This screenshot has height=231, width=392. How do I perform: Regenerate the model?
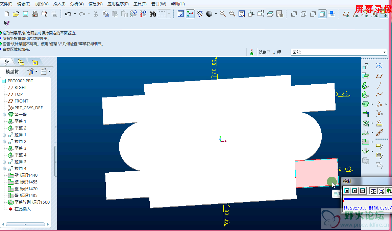[133, 14]
